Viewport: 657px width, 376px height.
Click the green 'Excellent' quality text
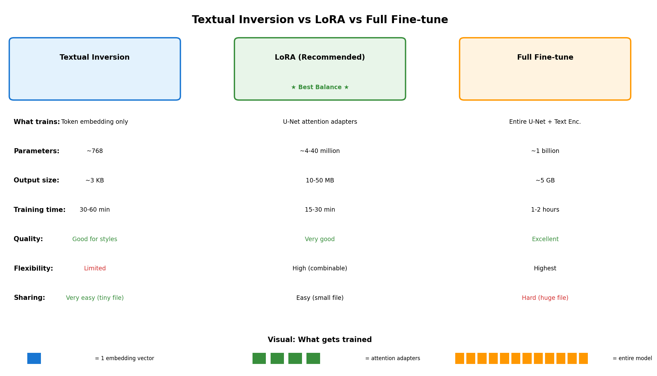(545, 239)
